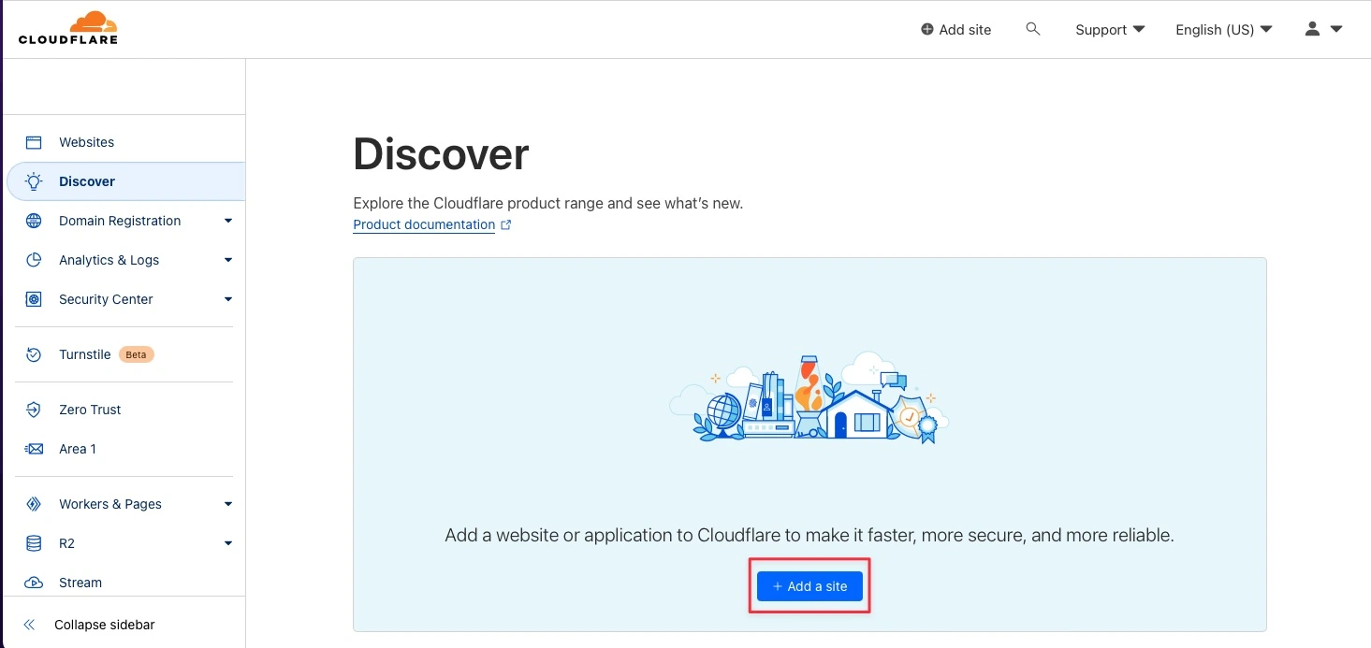Screen dimensions: 1371x648
Task: Click the Websites browser window icon
Action: 34,142
